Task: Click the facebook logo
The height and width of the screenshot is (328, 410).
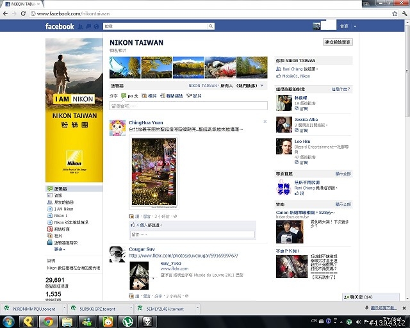Action: 60,26
